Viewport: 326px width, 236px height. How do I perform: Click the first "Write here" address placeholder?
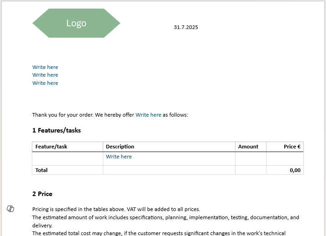[x=45, y=67]
